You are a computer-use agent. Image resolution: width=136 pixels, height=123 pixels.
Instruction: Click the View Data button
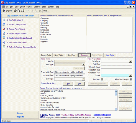[x=110, y=55]
